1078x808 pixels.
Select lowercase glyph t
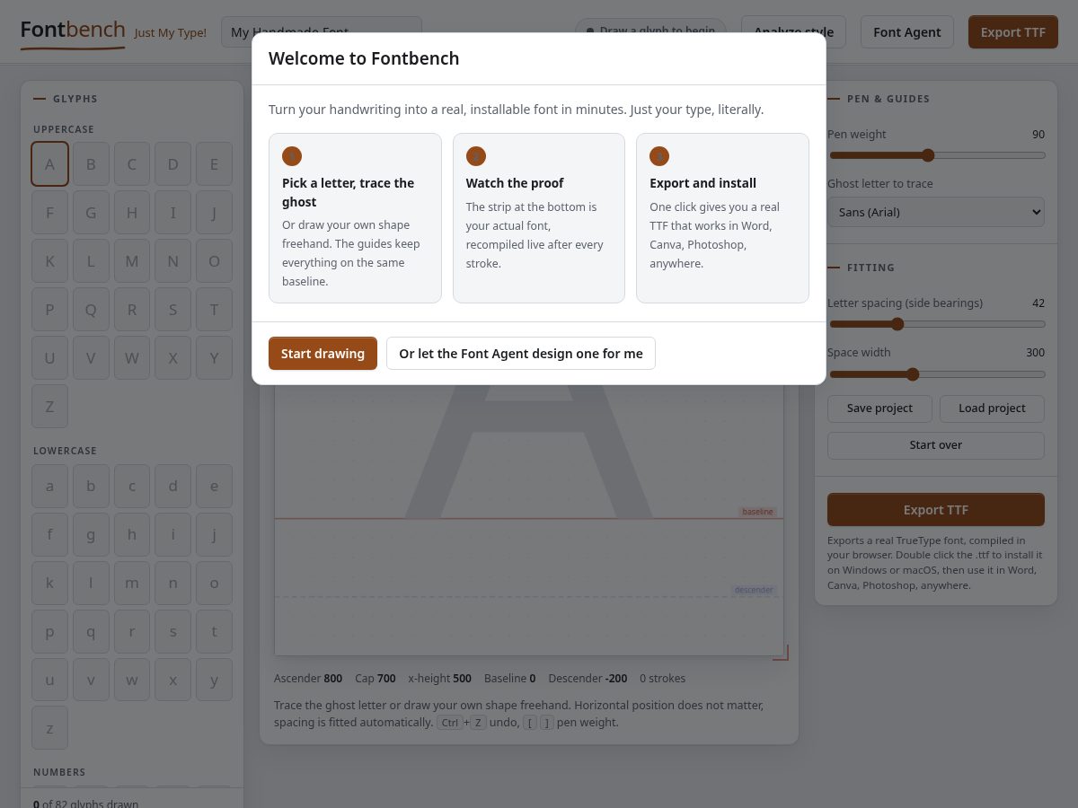point(214,632)
